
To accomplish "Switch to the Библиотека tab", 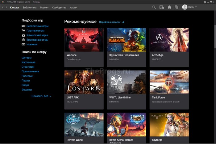I will pyautogui.click(x=30, y=8).
